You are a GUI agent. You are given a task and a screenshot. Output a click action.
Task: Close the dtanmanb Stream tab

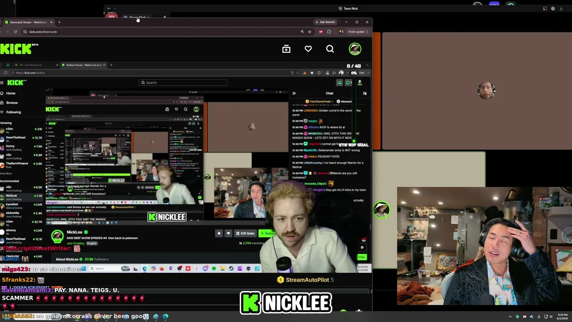tap(51, 22)
